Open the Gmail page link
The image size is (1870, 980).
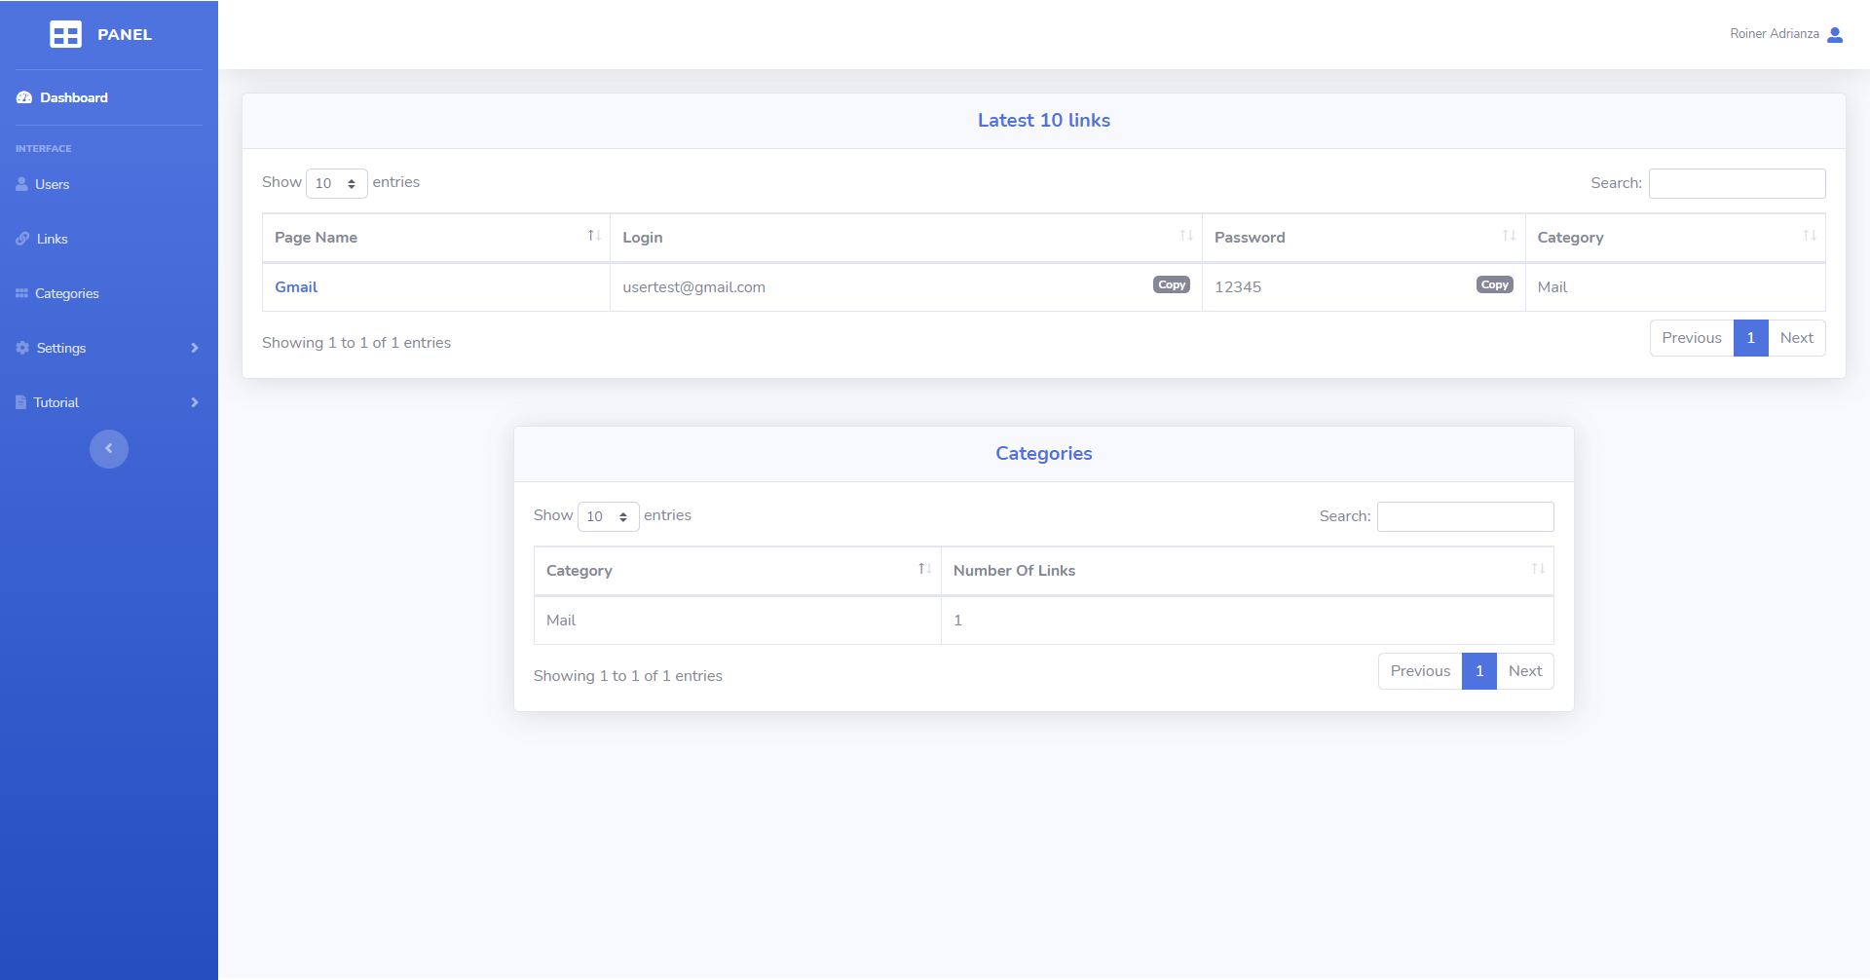[296, 287]
